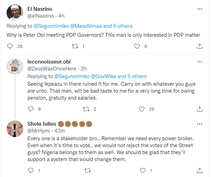Retweet leconnoisseur.obi's tweet

click(87, 109)
